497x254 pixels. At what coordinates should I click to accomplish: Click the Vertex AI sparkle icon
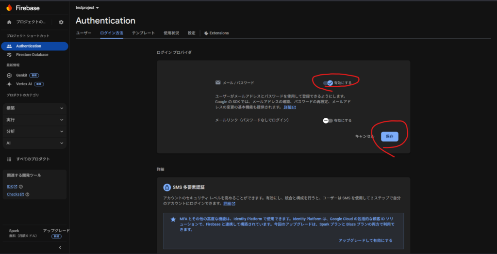9,84
